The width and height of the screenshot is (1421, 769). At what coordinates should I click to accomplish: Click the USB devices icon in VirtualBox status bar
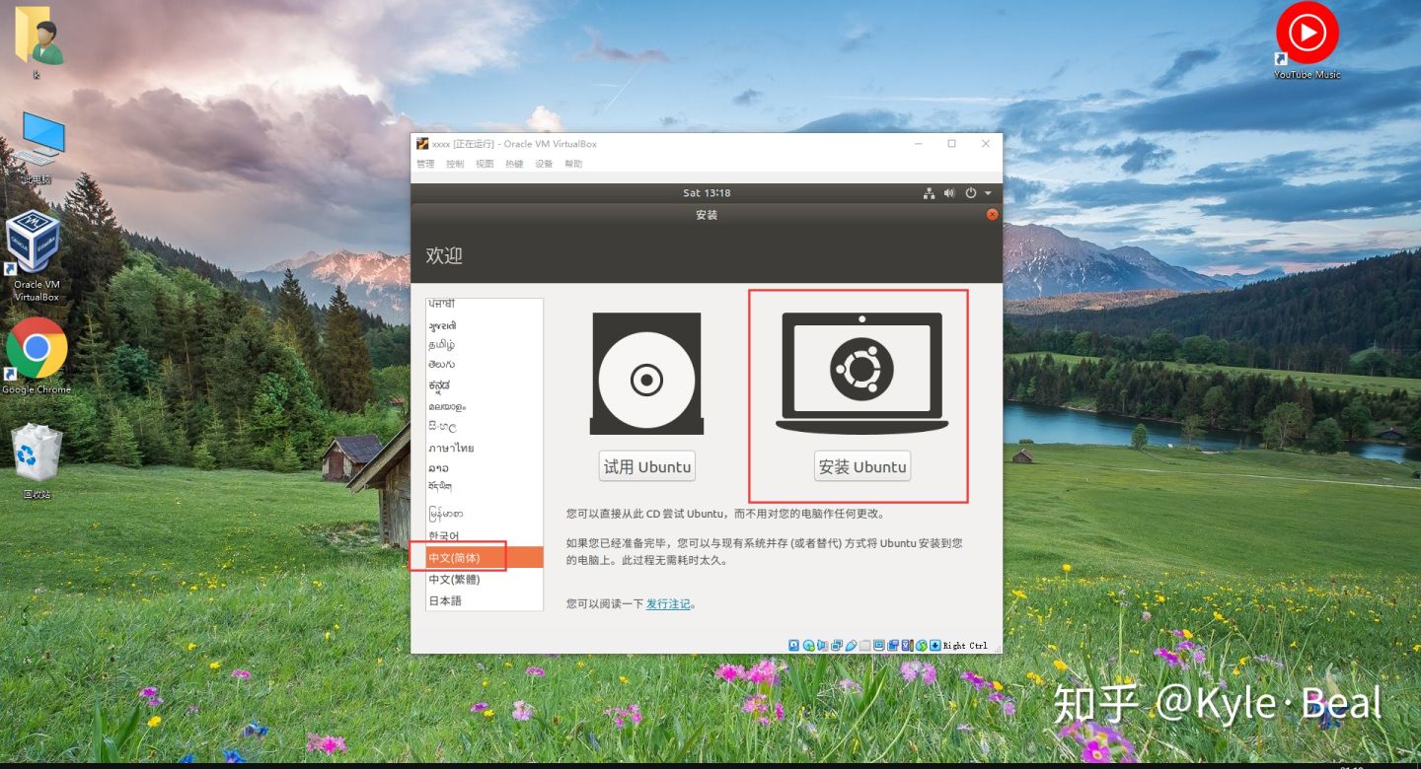pos(851,645)
